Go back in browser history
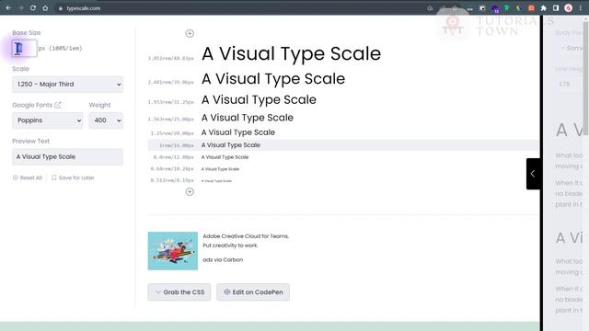589x331 pixels. [8, 8]
